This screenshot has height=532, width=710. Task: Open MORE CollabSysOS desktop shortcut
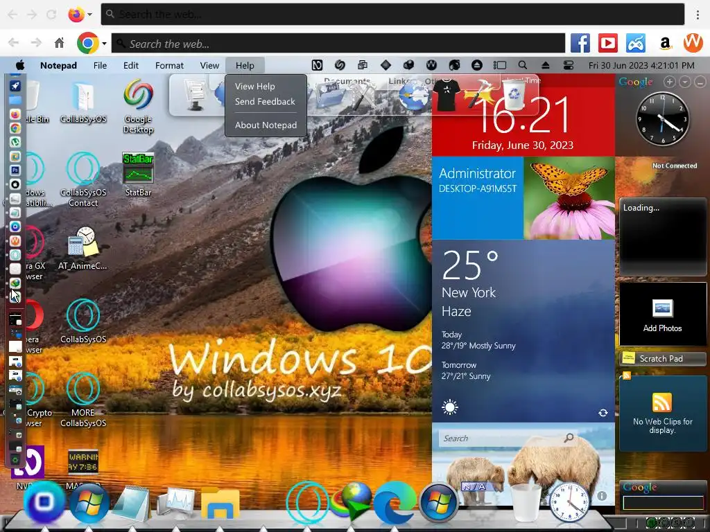[83, 400]
